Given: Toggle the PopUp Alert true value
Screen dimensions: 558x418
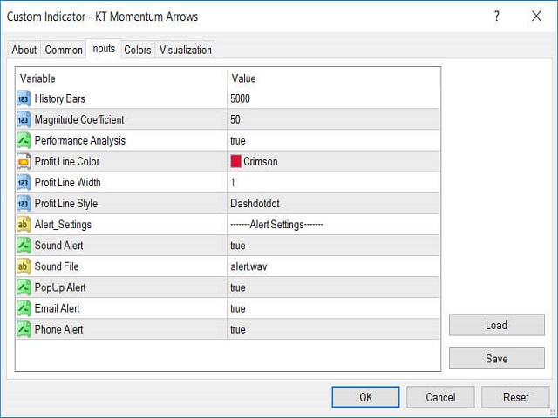Looking at the screenshot, I should 333,287.
